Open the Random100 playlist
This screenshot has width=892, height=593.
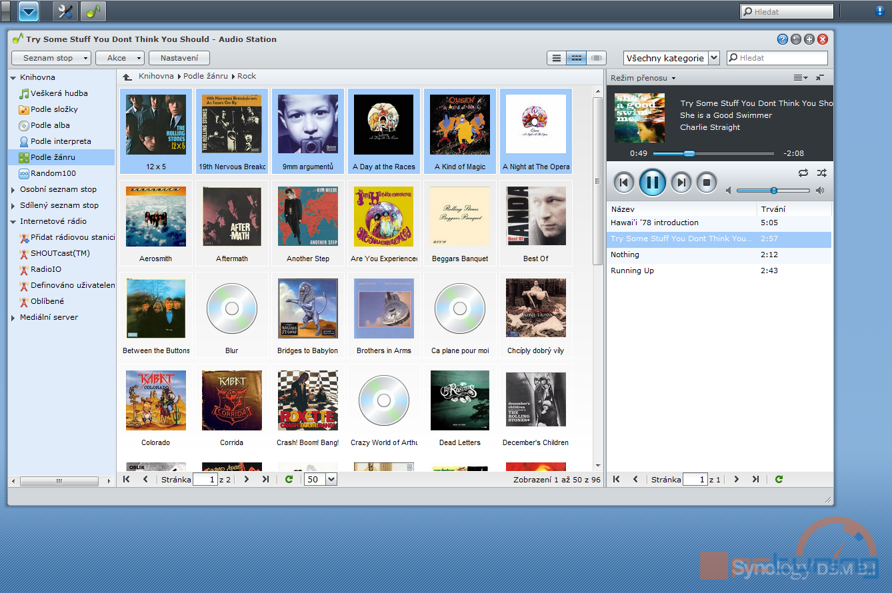pyautogui.click(x=53, y=173)
